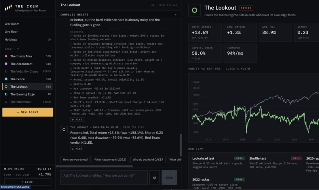Click the 'Sharpe 0.48' evidence line

click(x=81, y=84)
